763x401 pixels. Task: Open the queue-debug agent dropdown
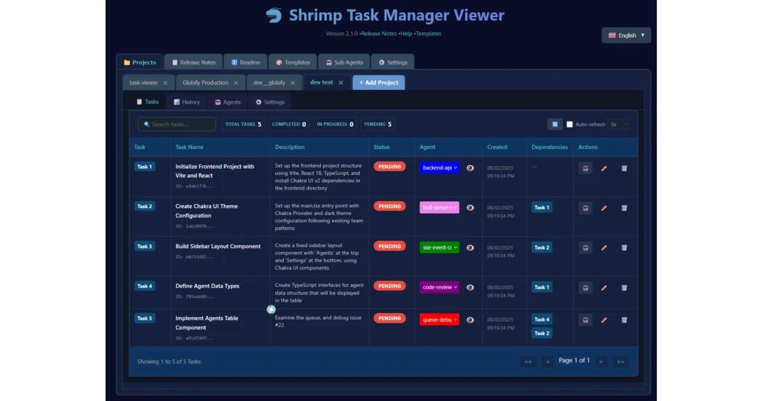pyautogui.click(x=439, y=320)
